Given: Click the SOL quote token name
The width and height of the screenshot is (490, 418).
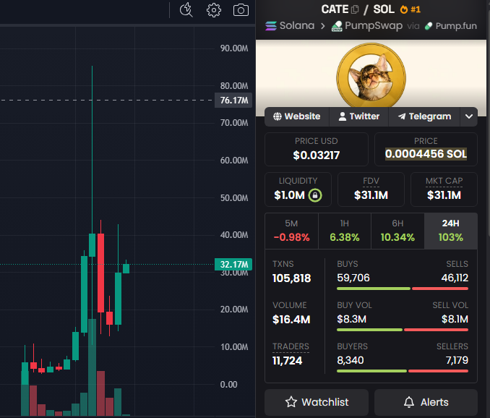Looking at the screenshot, I should coord(384,9).
